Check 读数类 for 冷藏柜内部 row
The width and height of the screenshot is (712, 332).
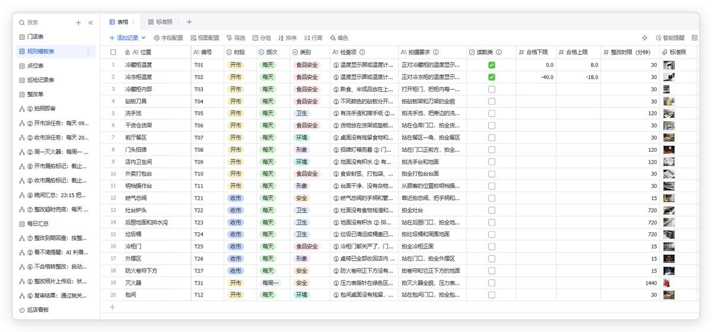click(492, 89)
